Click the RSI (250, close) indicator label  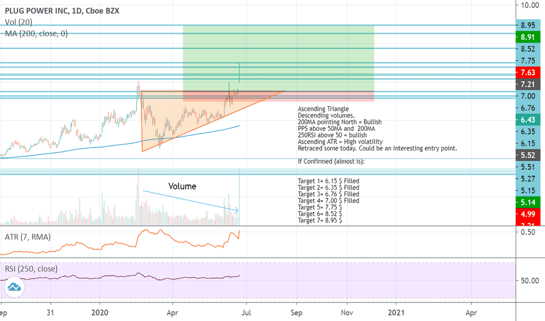coord(31,269)
